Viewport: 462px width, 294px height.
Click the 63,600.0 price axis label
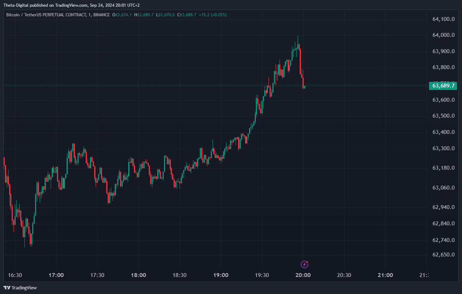[444, 100]
